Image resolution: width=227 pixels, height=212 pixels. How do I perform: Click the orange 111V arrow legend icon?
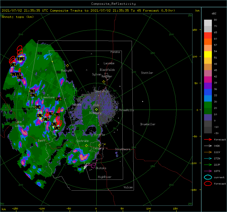(208, 152)
